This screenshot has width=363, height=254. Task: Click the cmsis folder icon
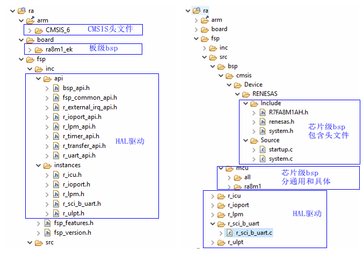point(229,76)
